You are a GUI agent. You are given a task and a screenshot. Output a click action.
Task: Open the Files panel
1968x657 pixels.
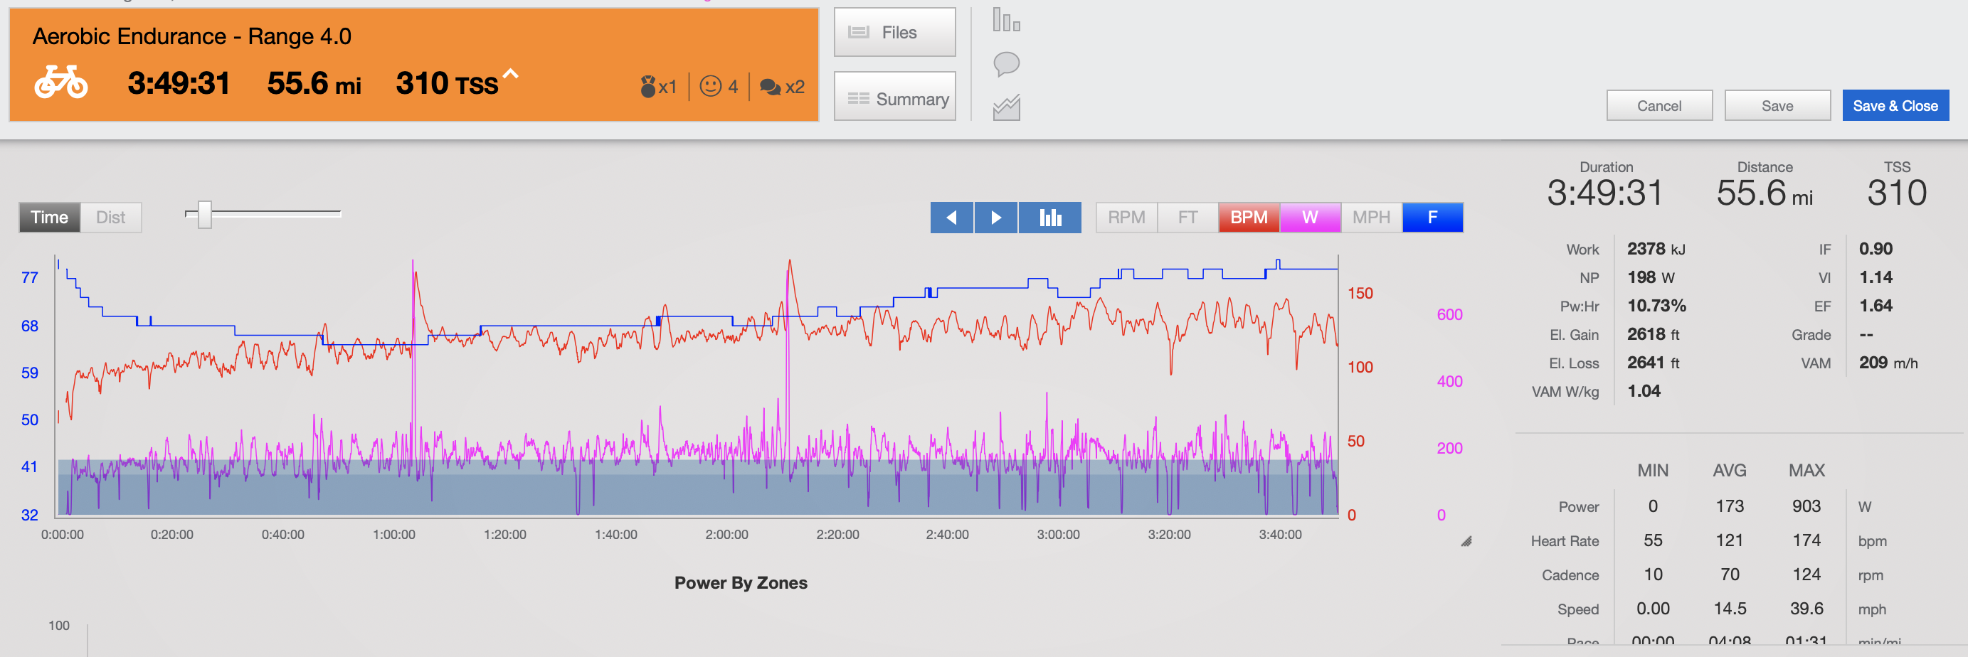pos(894,32)
